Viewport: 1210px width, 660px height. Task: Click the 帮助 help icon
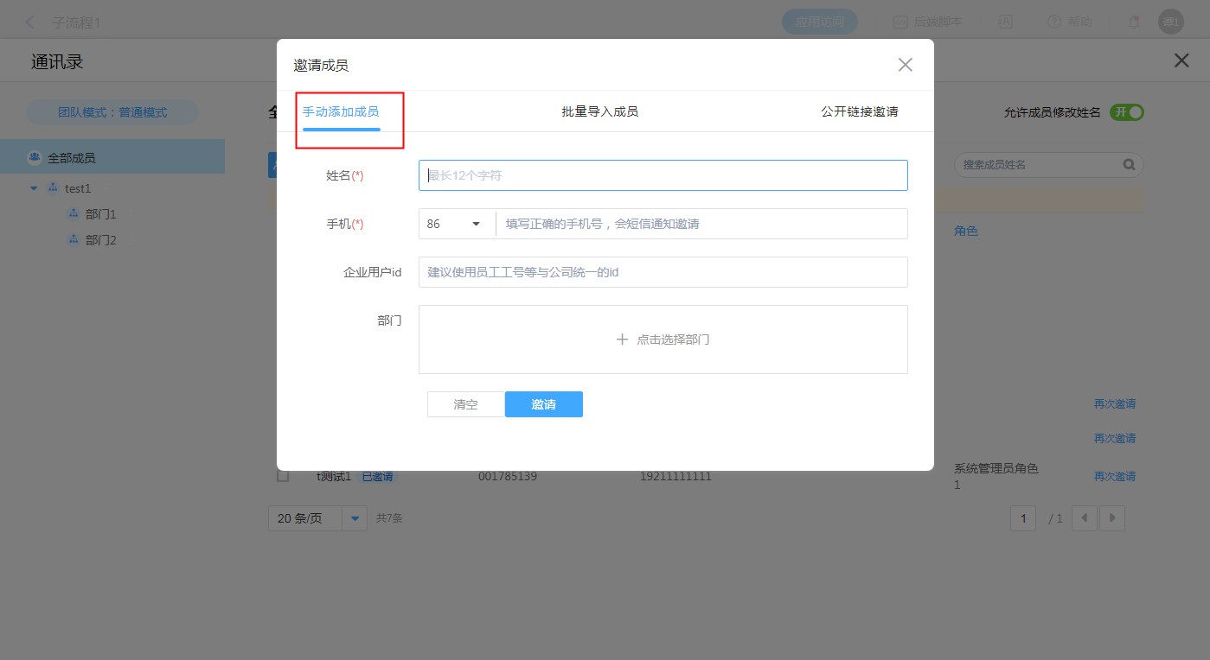[x=1054, y=22]
